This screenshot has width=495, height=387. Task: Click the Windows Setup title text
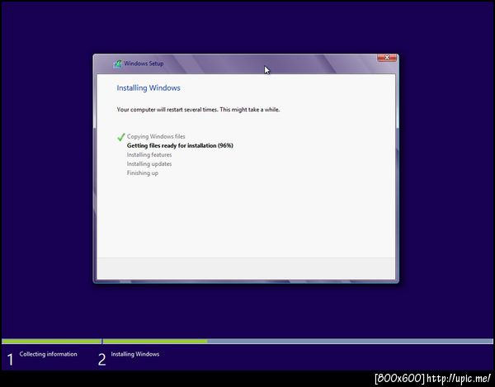click(144, 64)
